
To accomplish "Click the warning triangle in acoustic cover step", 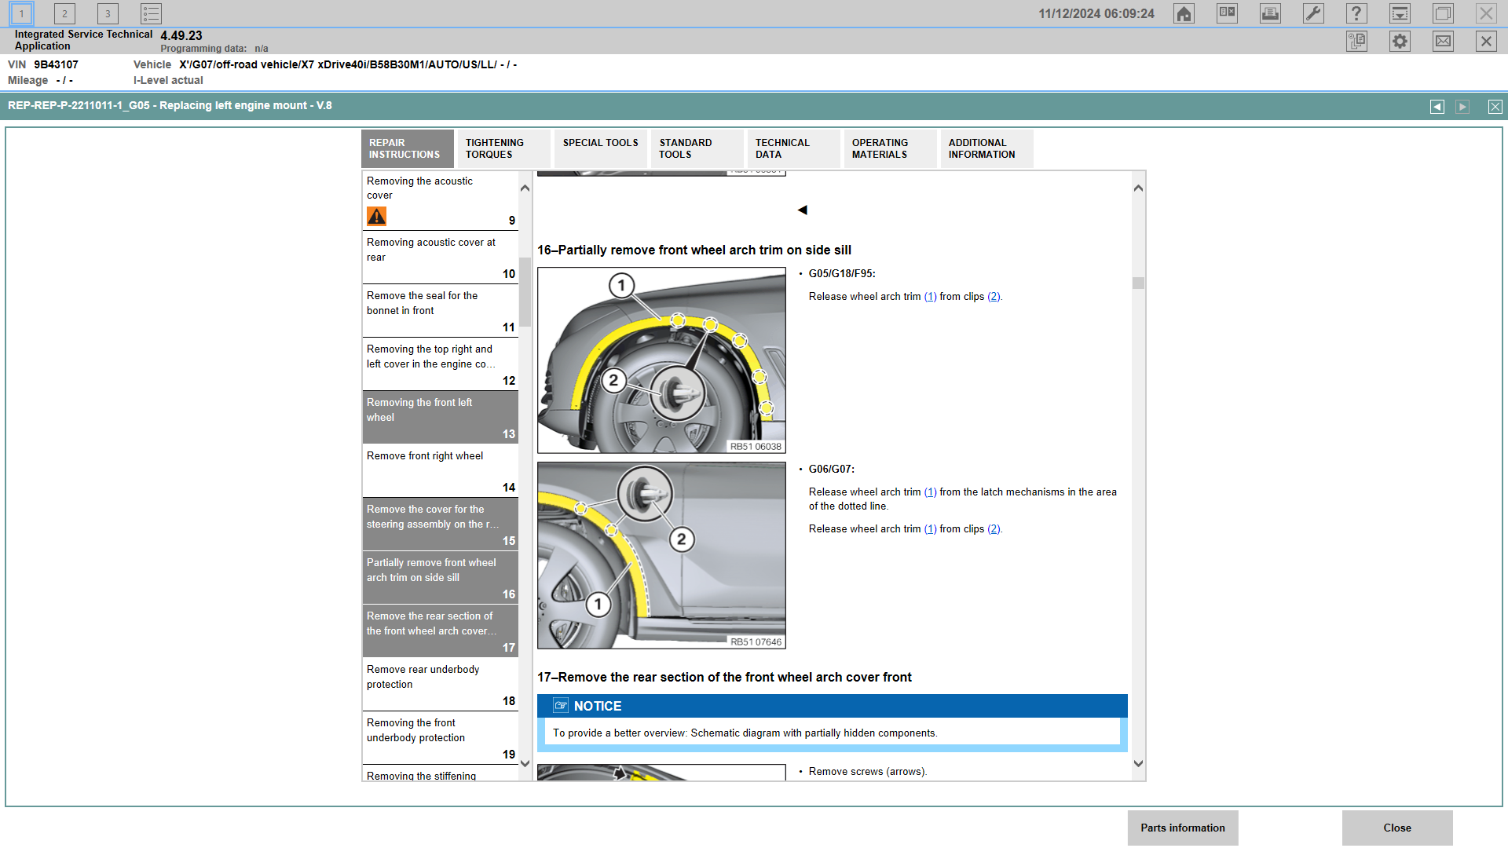I will 376,216.
